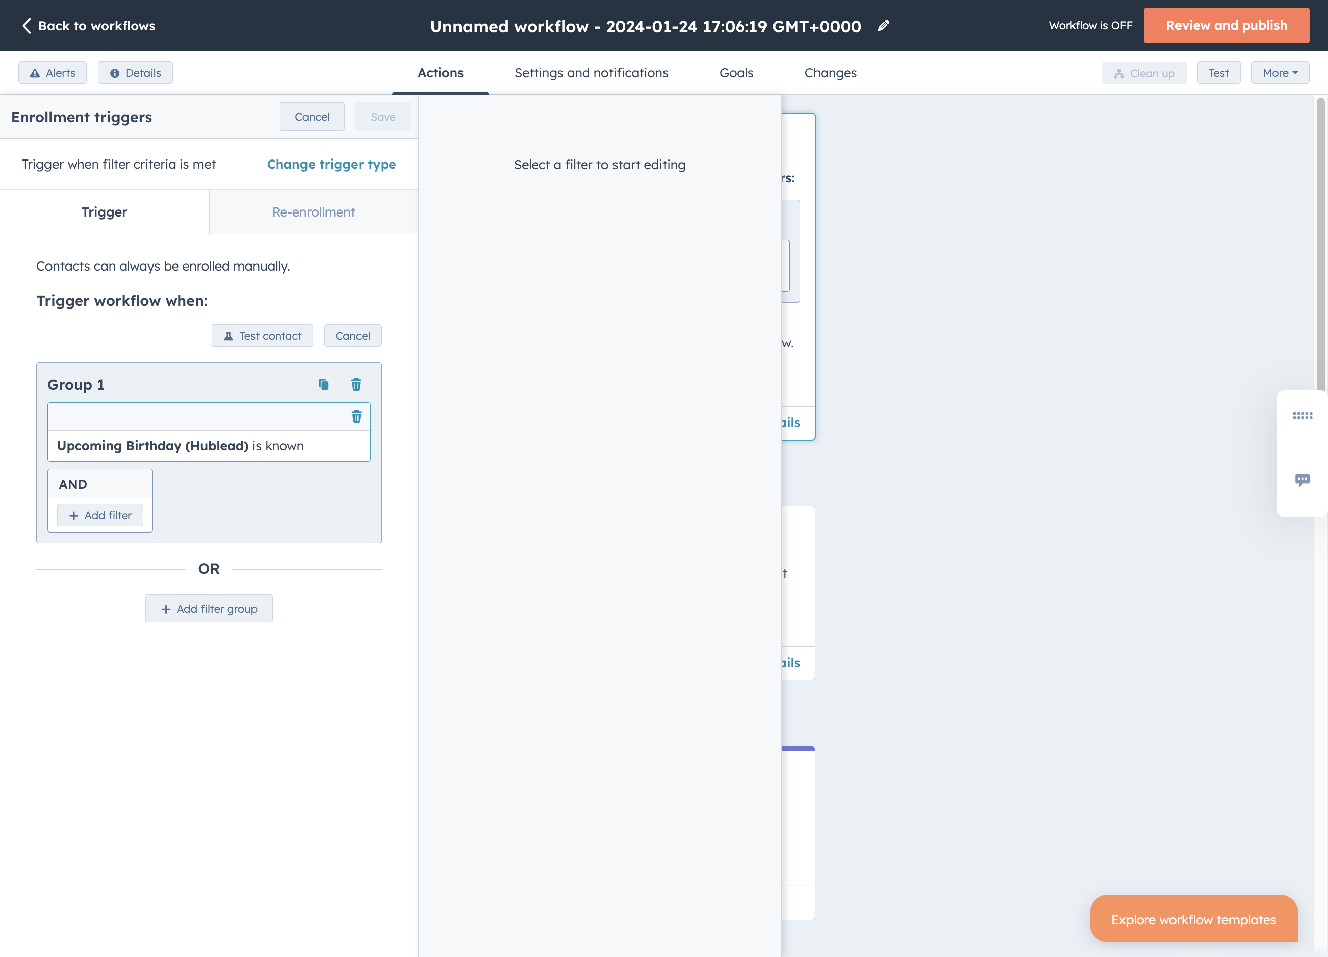This screenshot has height=957, width=1328.
Task: Go back to workflows
Action: (88, 26)
